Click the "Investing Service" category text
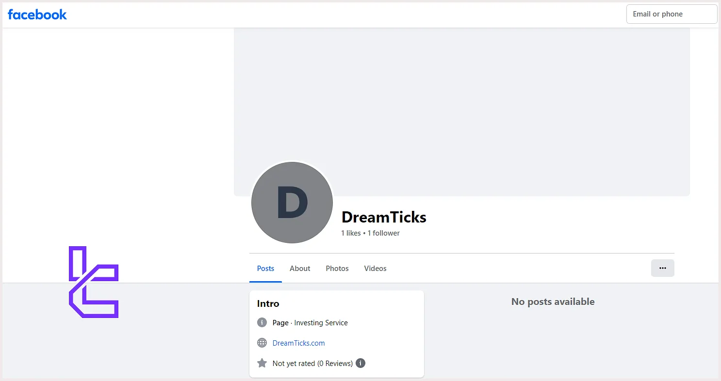Image resolution: width=721 pixels, height=381 pixels. click(x=321, y=323)
